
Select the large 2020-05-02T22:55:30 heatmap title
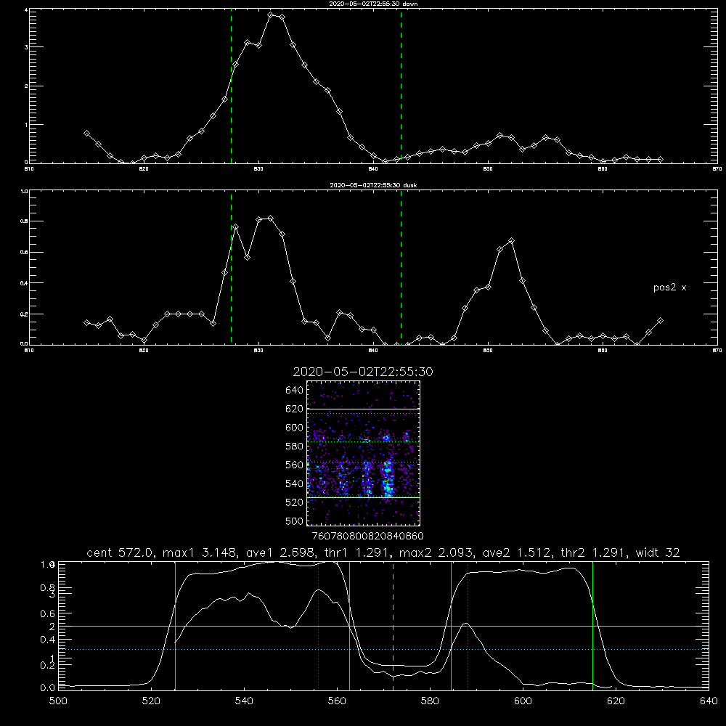[x=363, y=372]
